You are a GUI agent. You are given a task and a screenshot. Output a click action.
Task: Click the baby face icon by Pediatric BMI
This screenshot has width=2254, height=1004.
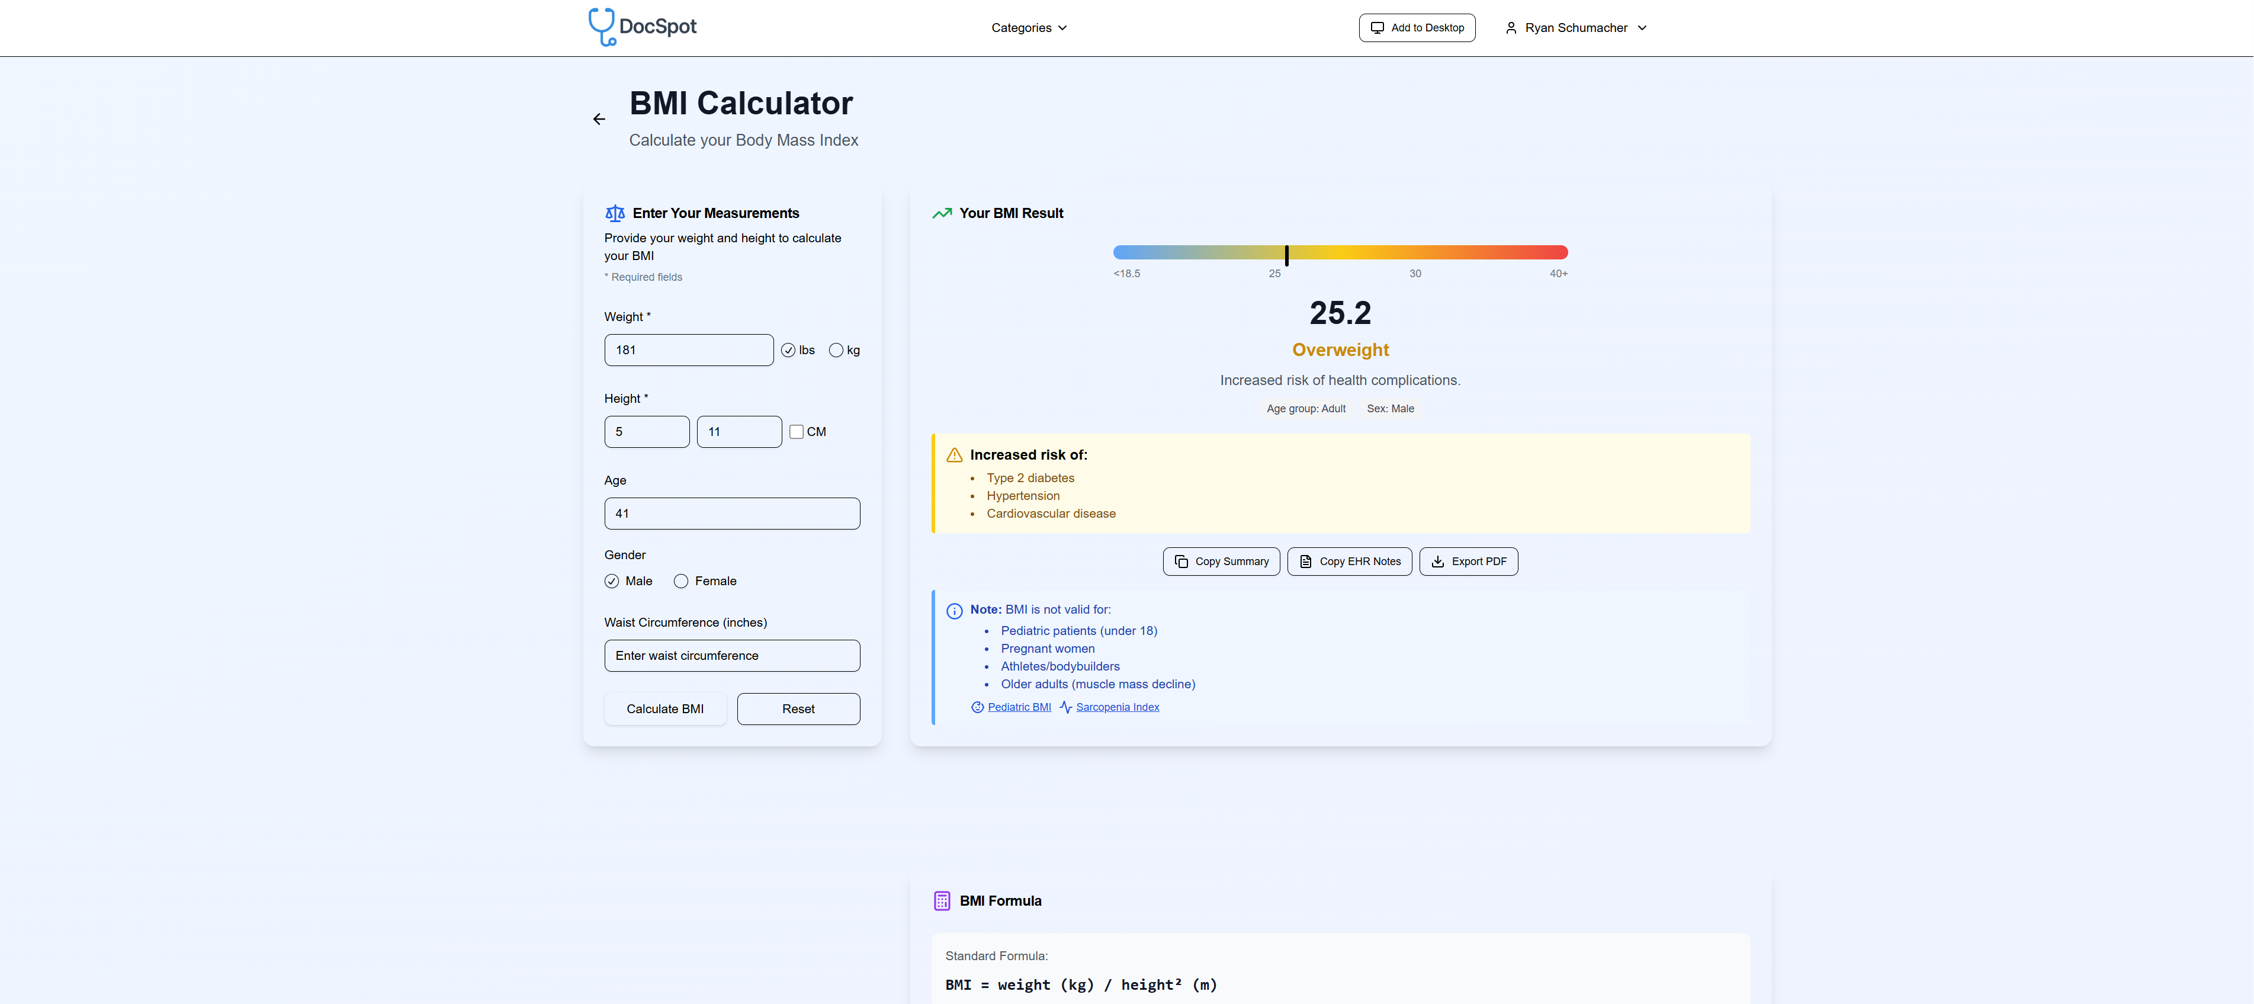coord(977,707)
